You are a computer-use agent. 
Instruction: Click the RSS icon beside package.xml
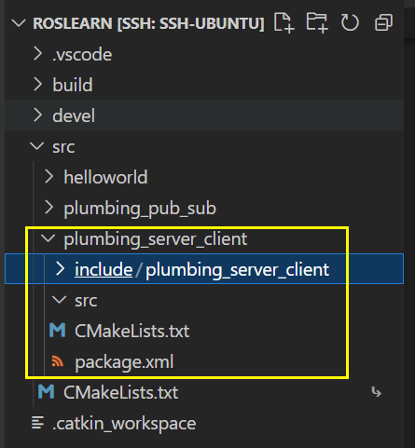(58, 361)
